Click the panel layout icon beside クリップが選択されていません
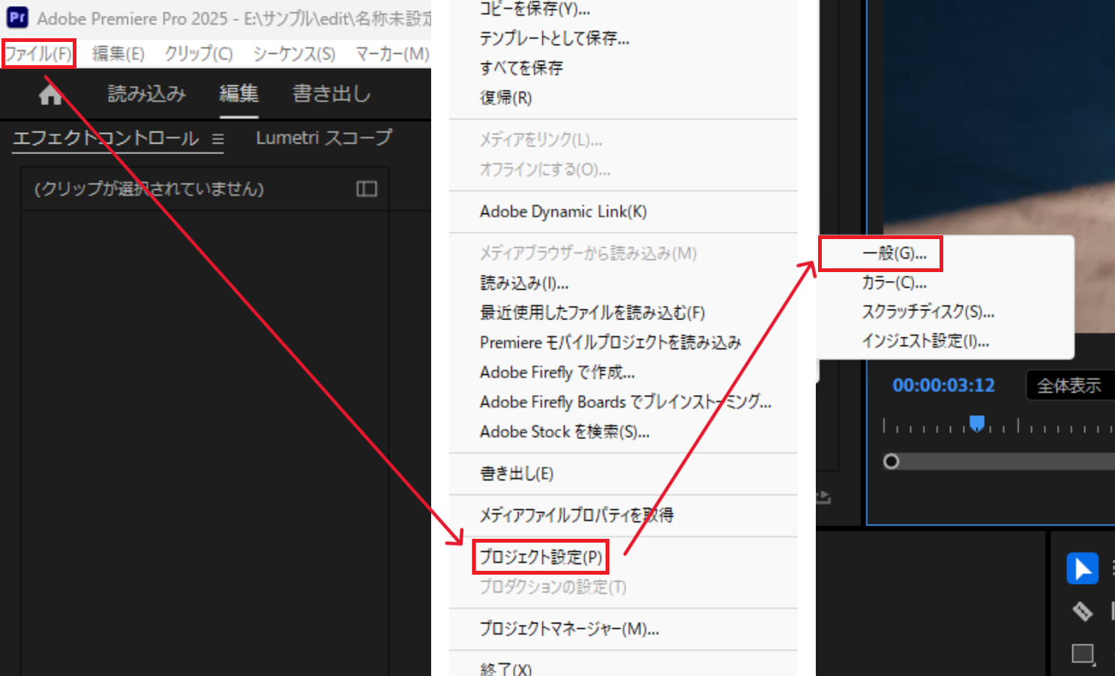 [366, 189]
